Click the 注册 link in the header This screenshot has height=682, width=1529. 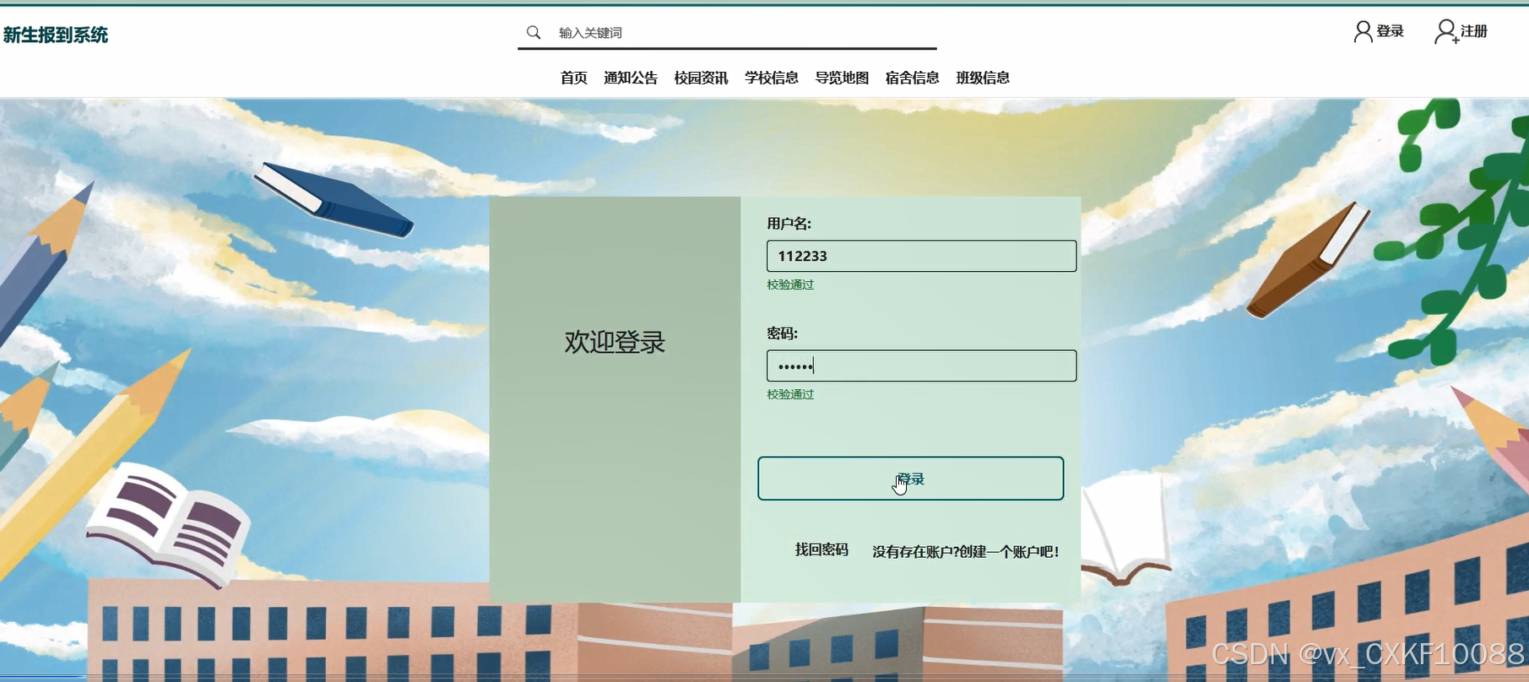click(1474, 31)
